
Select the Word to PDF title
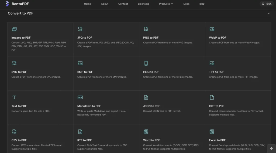pyautogui.click(x=151, y=140)
